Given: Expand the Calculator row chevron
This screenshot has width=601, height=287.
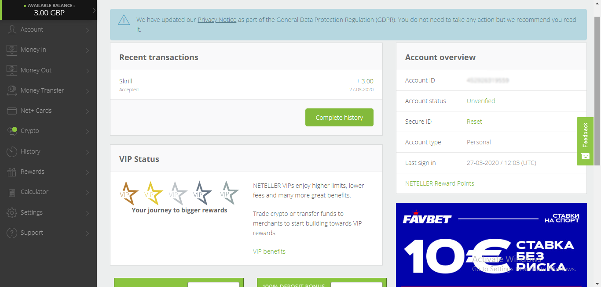Looking at the screenshot, I should tap(88, 192).
